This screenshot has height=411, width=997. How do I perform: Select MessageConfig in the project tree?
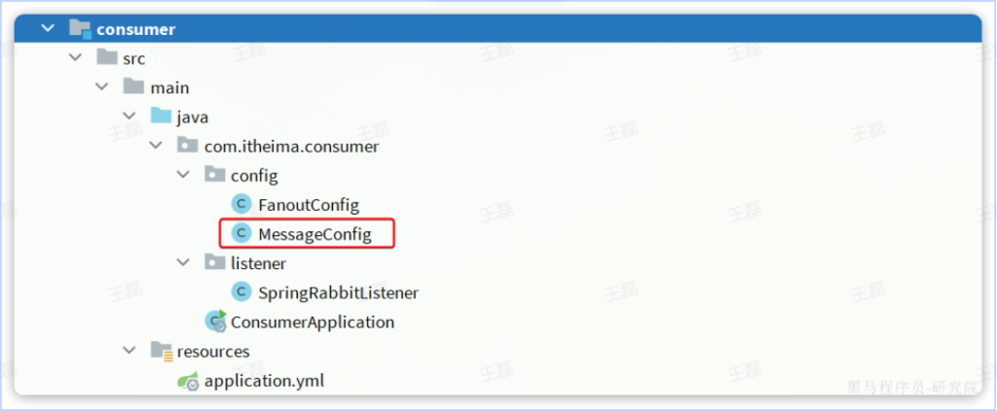tap(314, 233)
